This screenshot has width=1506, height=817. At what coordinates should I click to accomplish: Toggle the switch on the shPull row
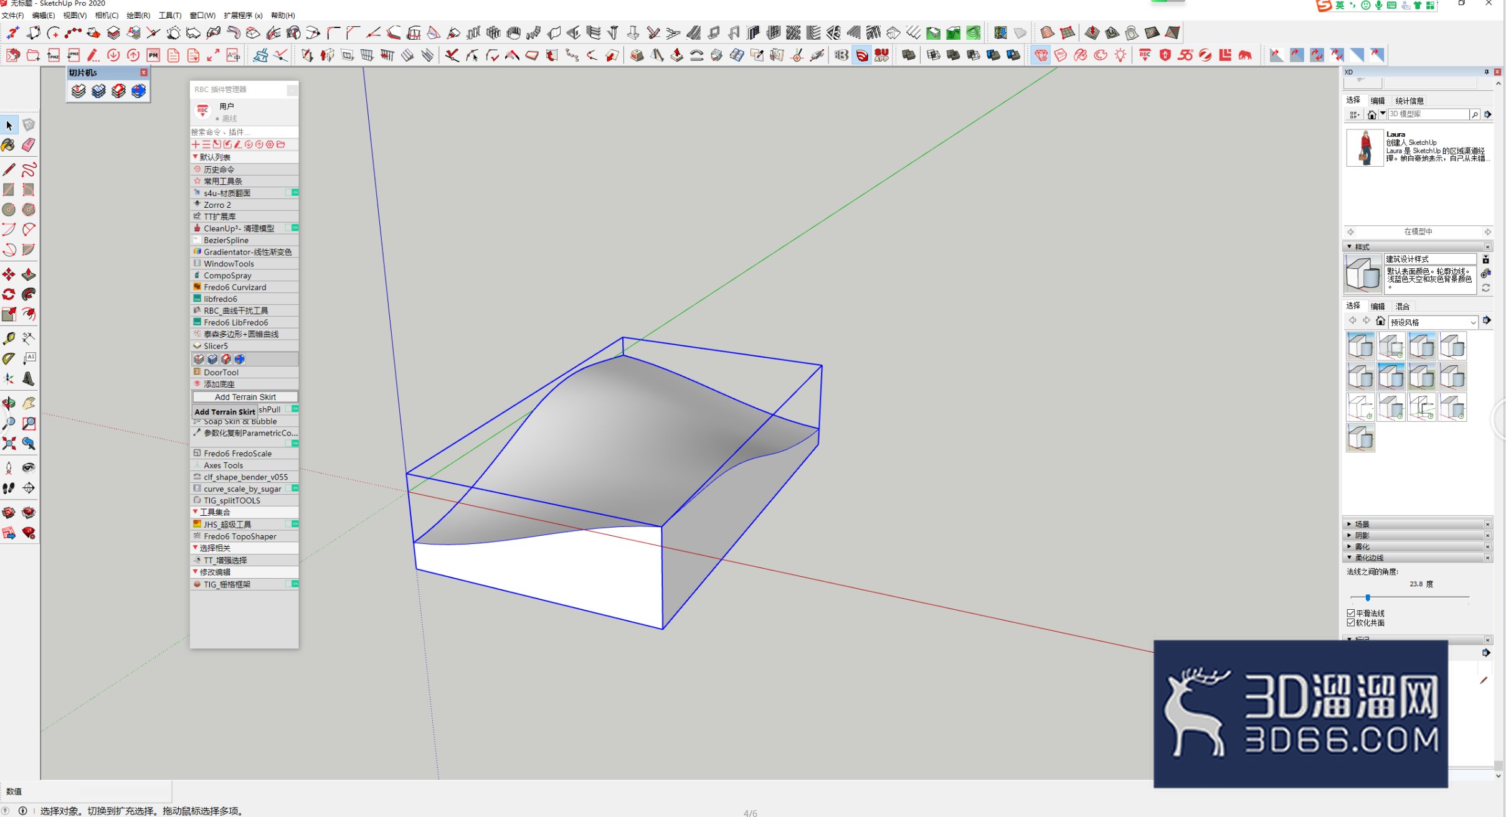tap(292, 409)
